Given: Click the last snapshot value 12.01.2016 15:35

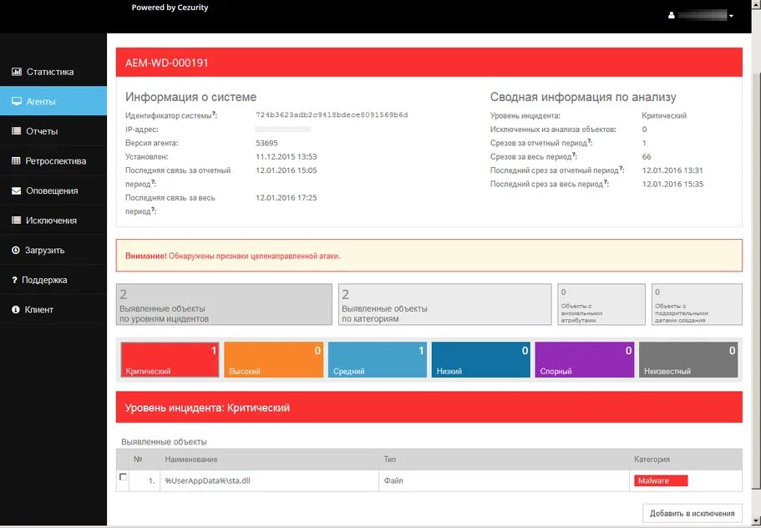Looking at the screenshot, I should tap(672, 184).
